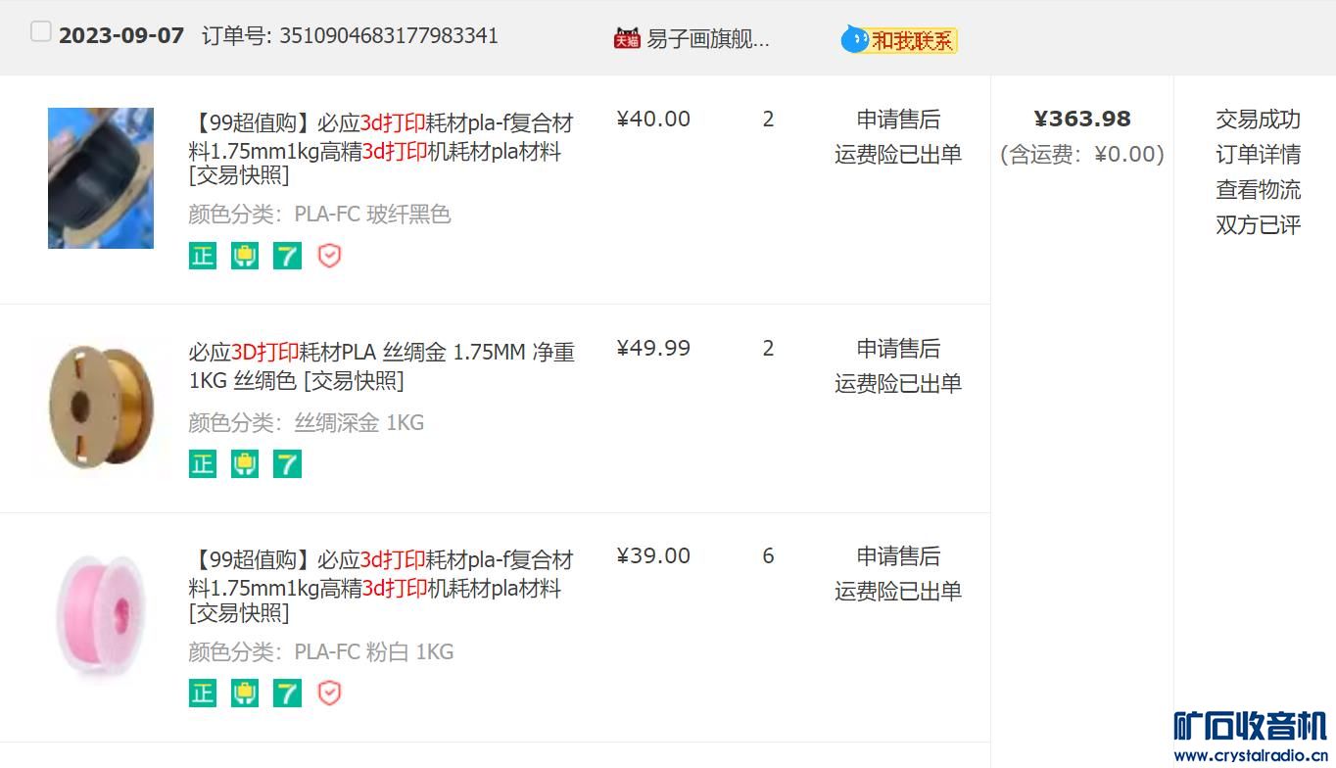The image size is (1336, 768).
Task: Click the red shield icon on the first item
Action: click(330, 256)
